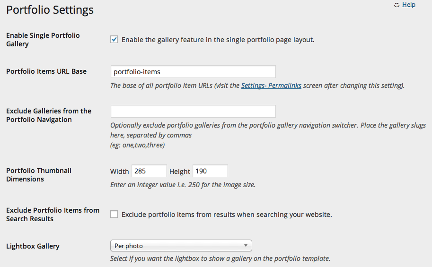Click the smiley icon beside Help
Viewport: 432px width, 267px height.
[397, 5]
